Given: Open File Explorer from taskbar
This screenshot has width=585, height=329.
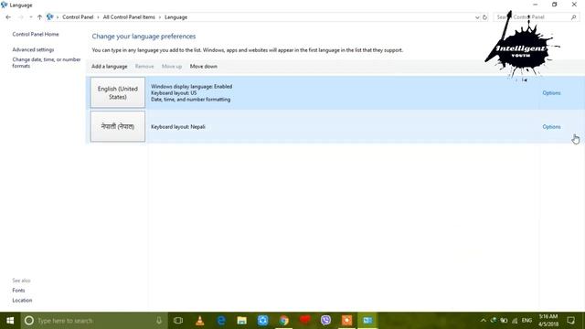Looking at the screenshot, I should [241, 321].
